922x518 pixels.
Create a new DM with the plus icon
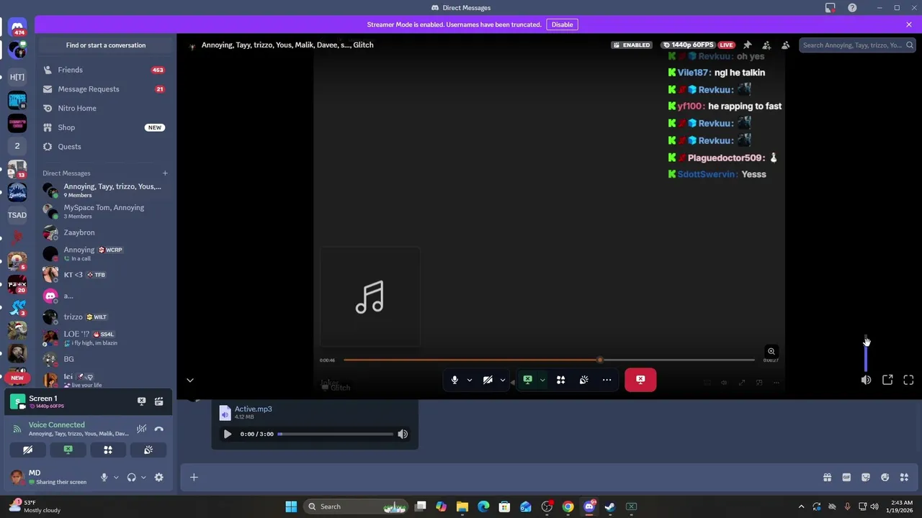pyautogui.click(x=165, y=173)
